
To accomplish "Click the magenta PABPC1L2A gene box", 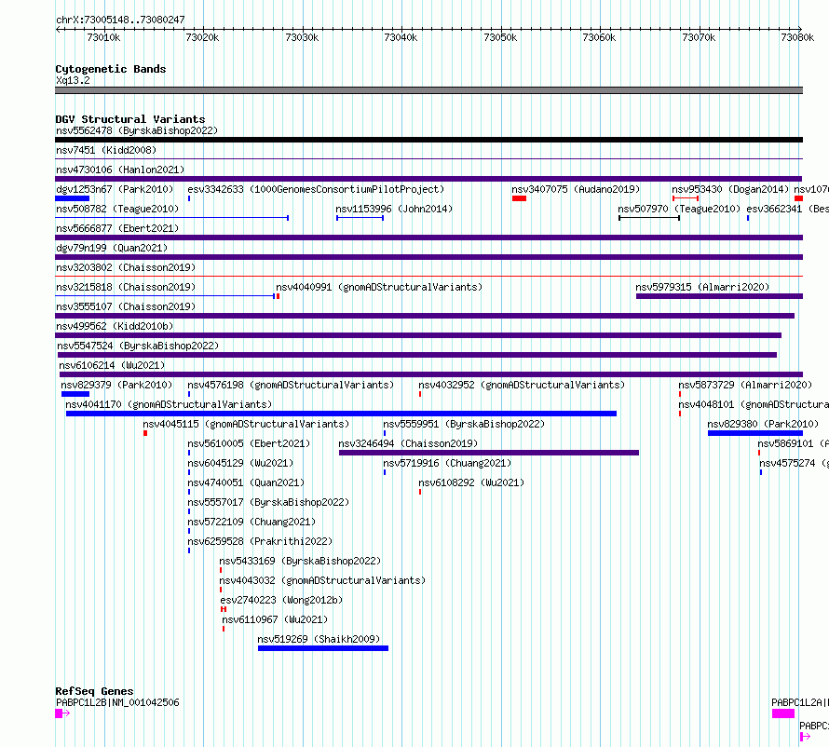I will click(x=783, y=713).
